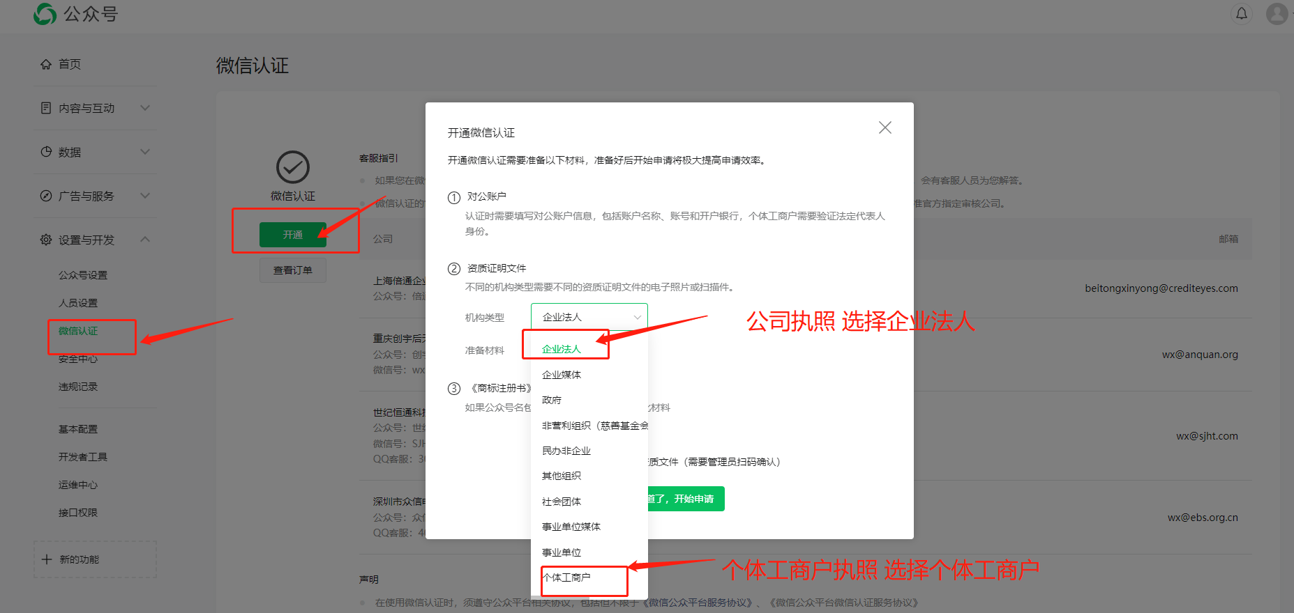Select 企业媒体 in the dropdown list

pyautogui.click(x=589, y=375)
